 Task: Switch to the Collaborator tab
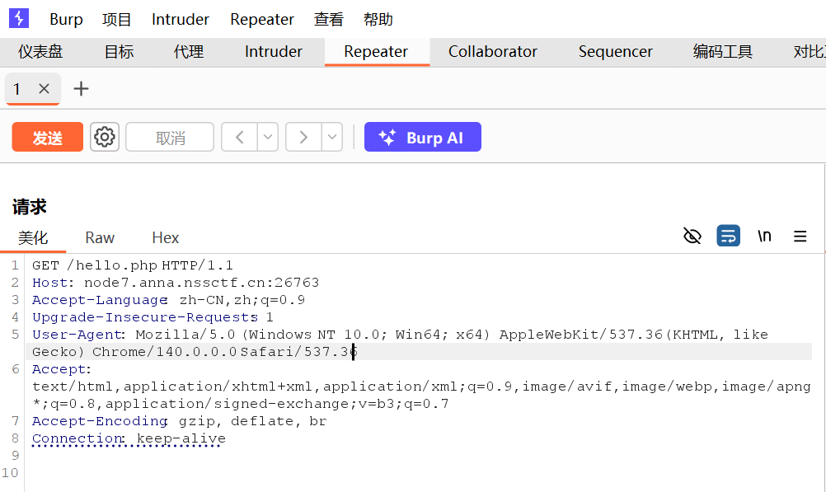[492, 51]
